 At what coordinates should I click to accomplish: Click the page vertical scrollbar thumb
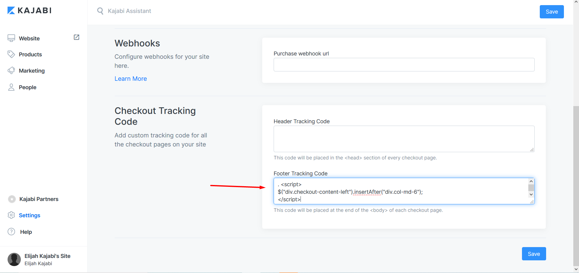click(576, 185)
